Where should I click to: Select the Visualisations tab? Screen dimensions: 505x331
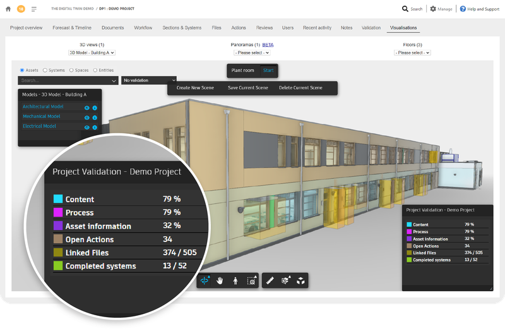403,28
